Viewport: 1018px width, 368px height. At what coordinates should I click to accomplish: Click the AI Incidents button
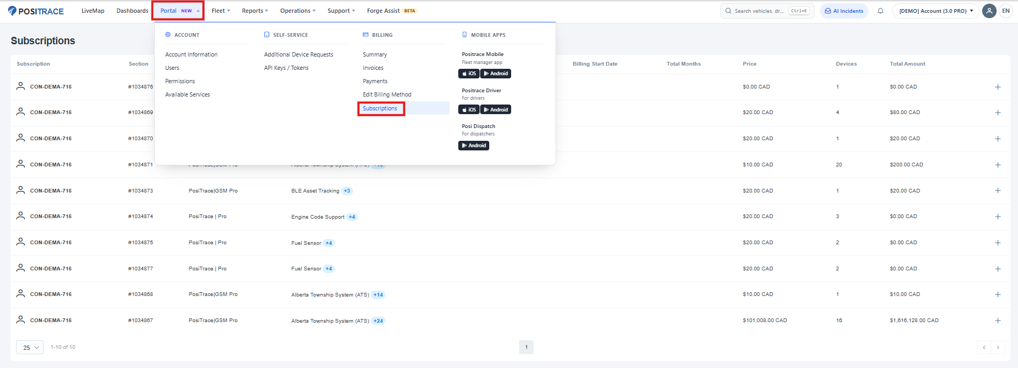point(844,11)
